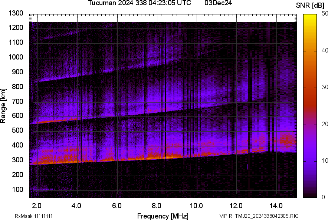Click the 8.0 MHz frequency tick label
The height and width of the screenshot is (220, 328).
tap(156, 206)
